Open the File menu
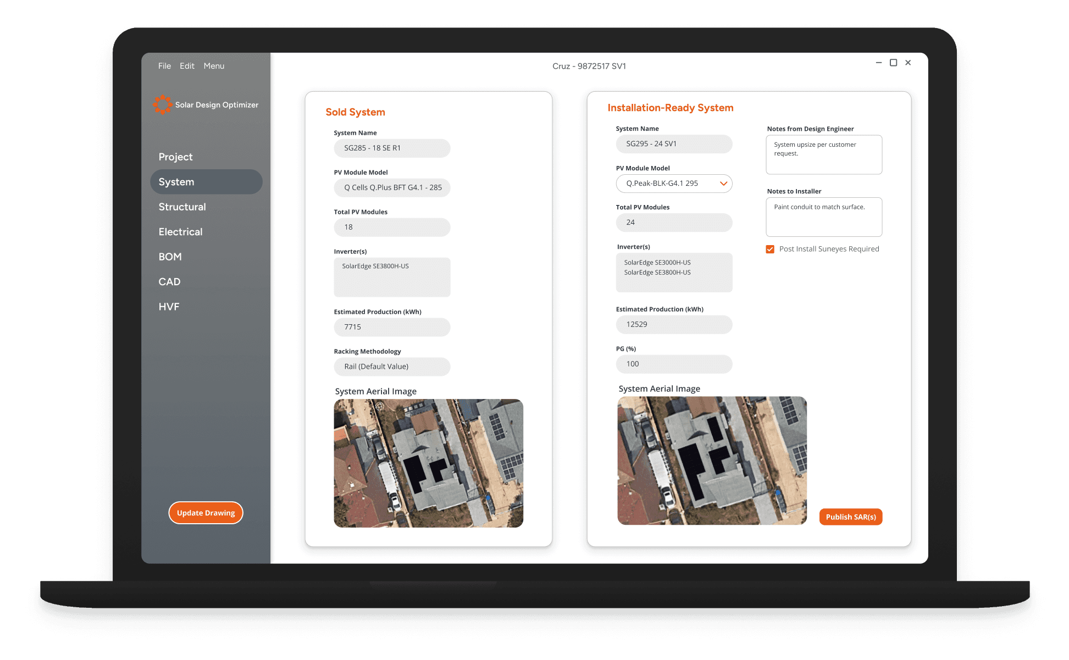The height and width of the screenshot is (660, 1069). click(164, 66)
